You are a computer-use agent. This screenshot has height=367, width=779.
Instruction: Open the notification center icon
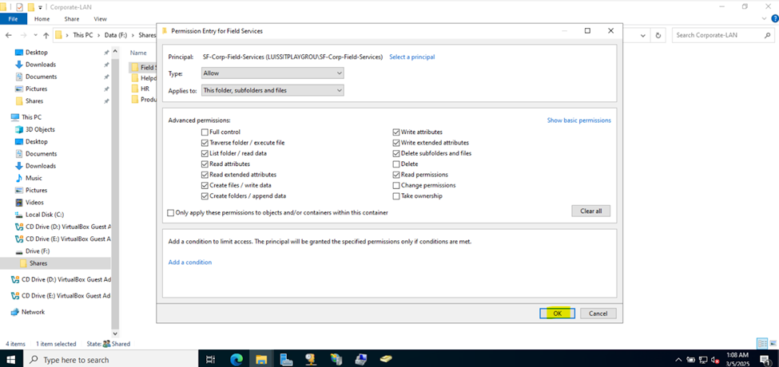pyautogui.click(x=764, y=360)
